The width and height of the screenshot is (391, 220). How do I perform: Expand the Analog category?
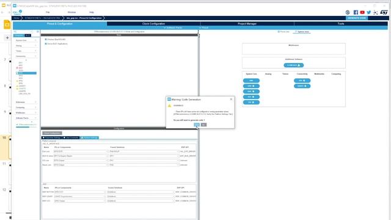26,46
